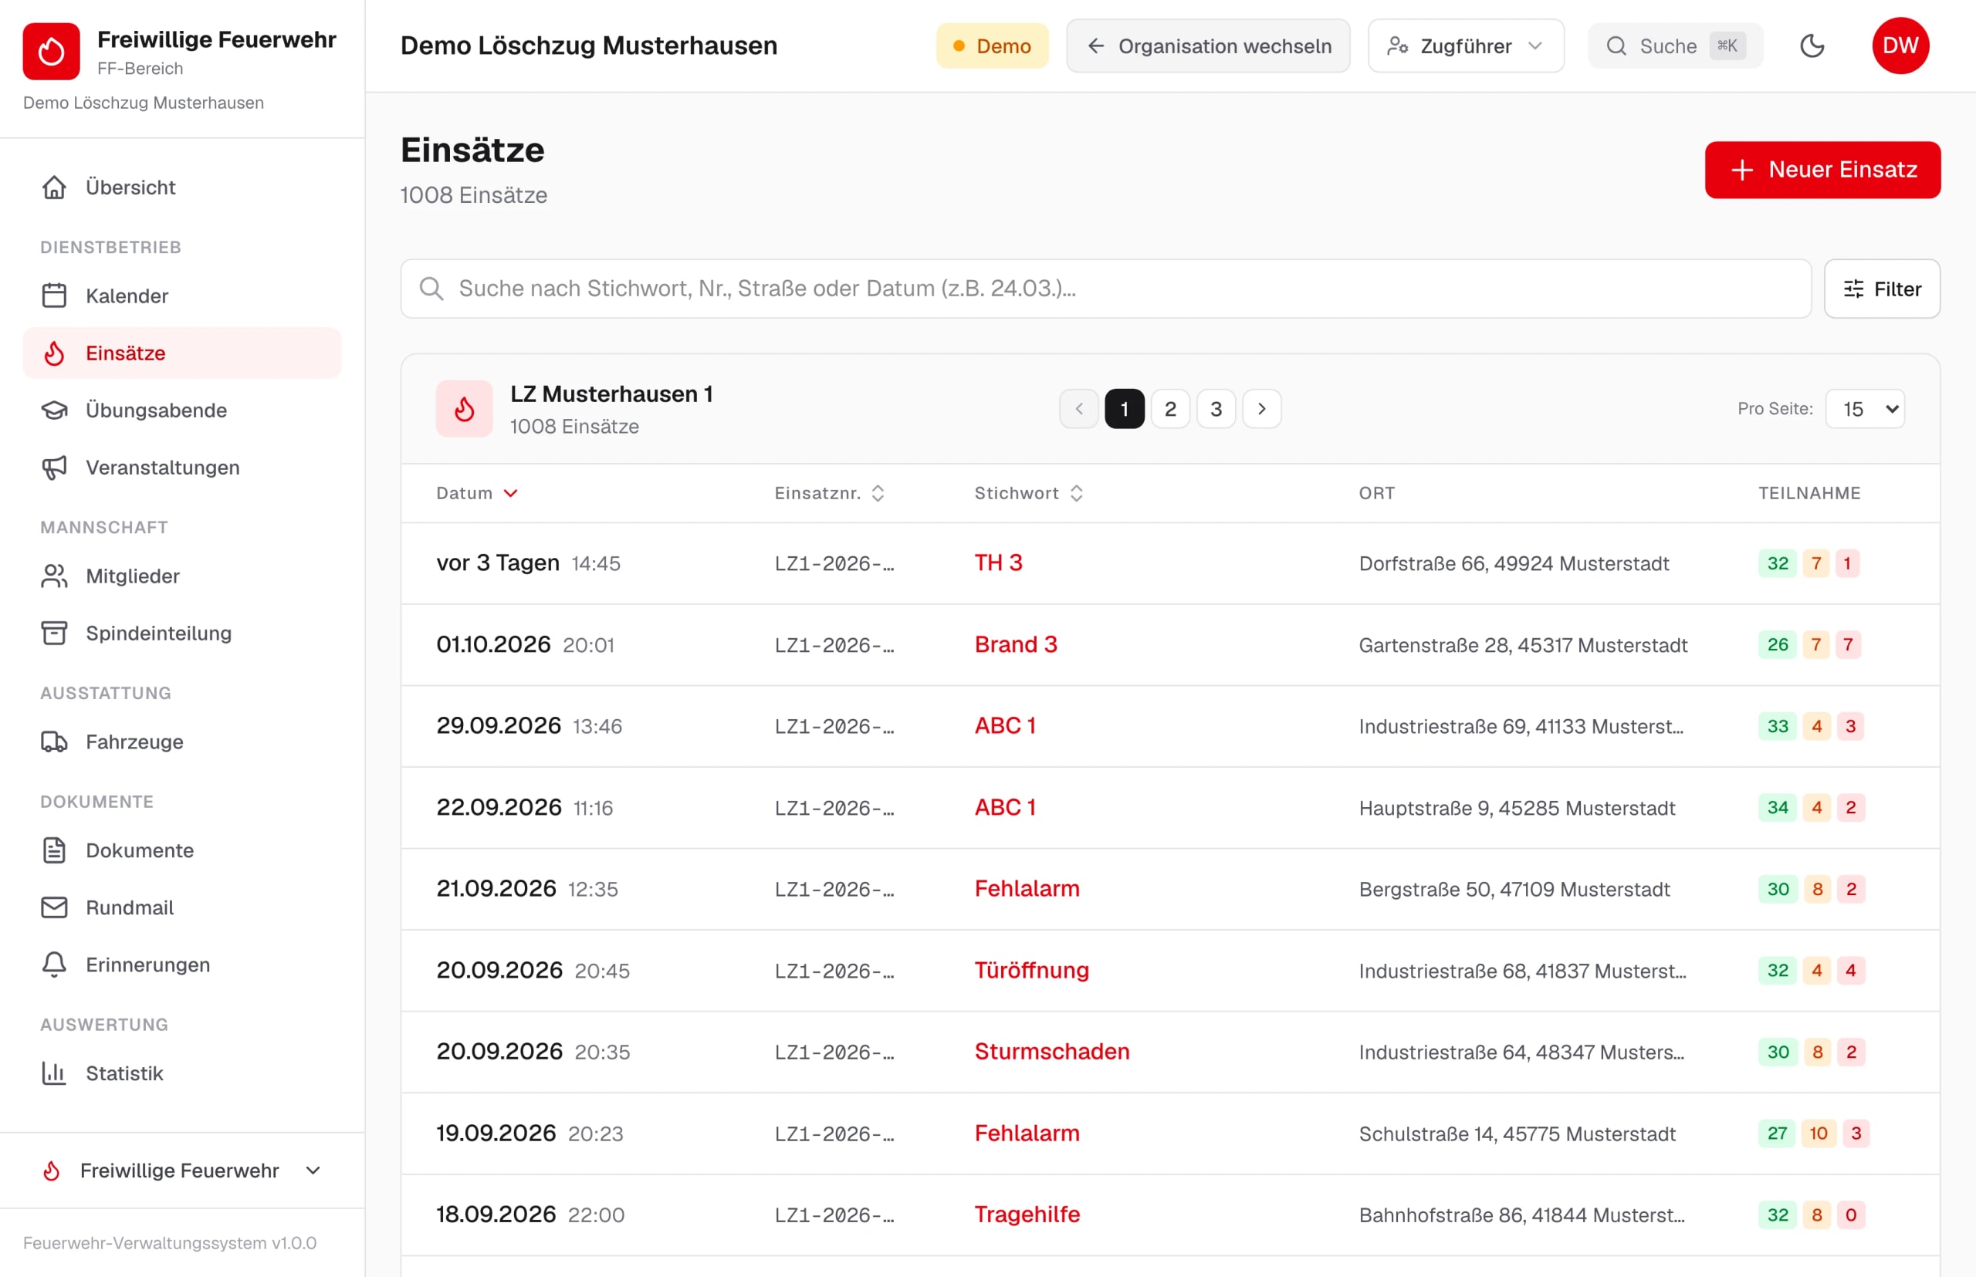Toggle dark mode with the moon icon
The height and width of the screenshot is (1277, 1976).
pos(1812,46)
